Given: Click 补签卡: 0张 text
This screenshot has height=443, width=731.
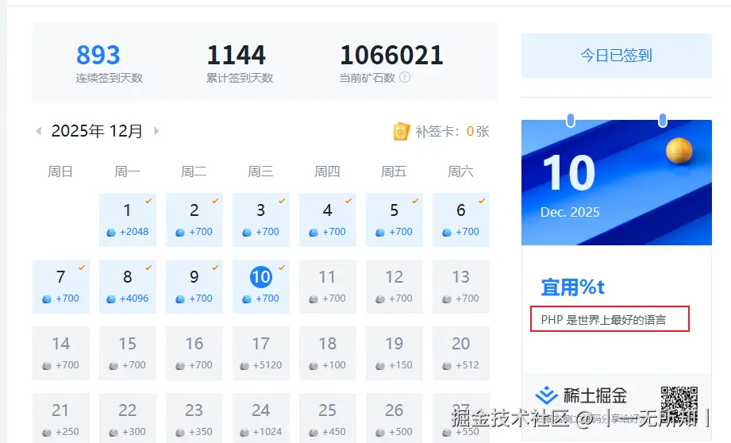Looking at the screenshot, I should [x=452, y=132].
